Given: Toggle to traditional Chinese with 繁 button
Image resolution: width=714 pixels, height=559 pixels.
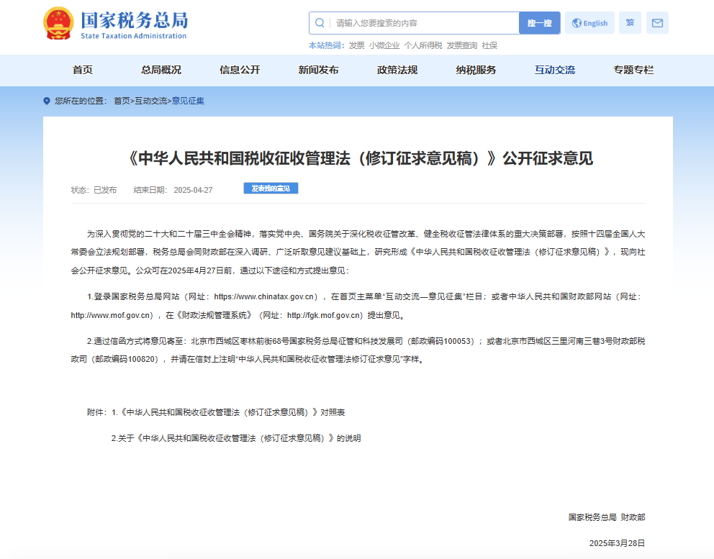Looking at the screenshot, I should click(x=629, y=22).
